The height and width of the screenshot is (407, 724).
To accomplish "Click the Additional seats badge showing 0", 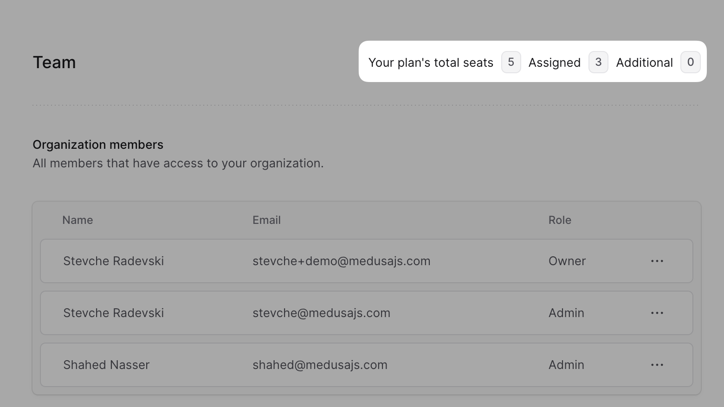I will pos(691,62).
